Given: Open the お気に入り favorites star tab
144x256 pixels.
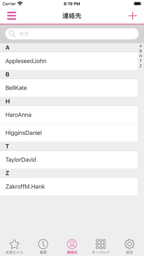Looking at the screenshot, I should [14, 246].
